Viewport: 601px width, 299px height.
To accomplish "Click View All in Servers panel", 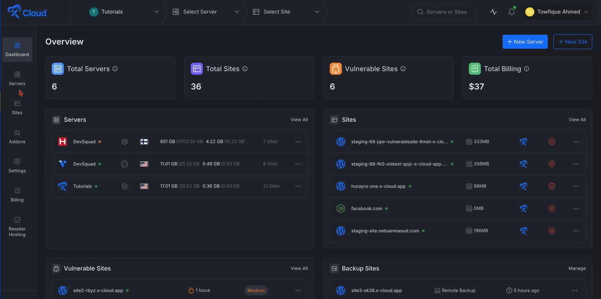I will (299, 120).
